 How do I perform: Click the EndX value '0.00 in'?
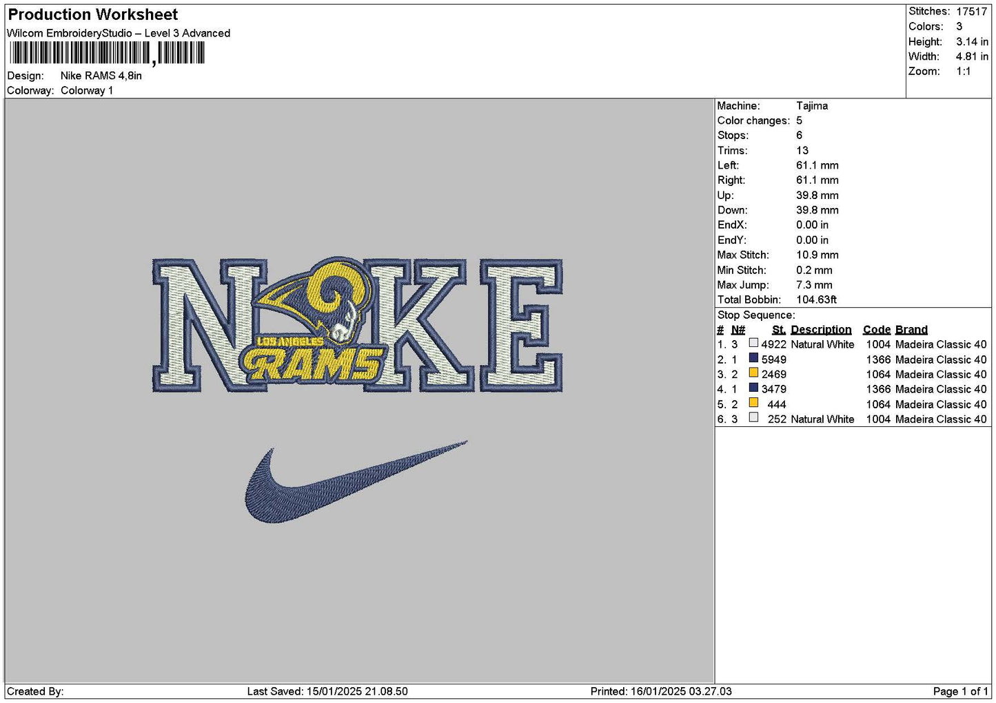tap(813, 224)
